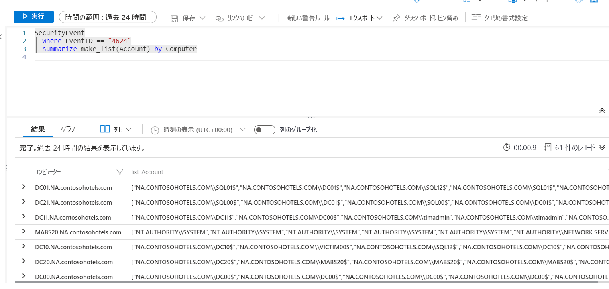This screenshot has height=289, width=609.
Task: Click the コンピューター column header
Action: [x=48, y=172]
